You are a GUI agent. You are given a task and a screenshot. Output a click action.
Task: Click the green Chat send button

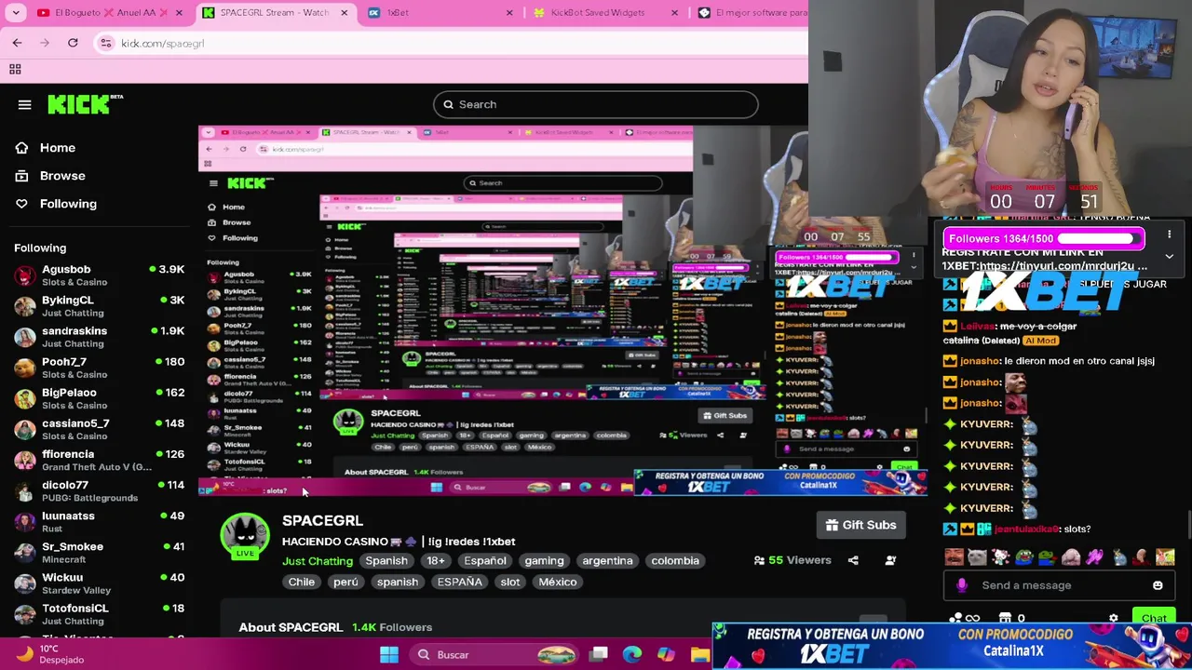1154,618
